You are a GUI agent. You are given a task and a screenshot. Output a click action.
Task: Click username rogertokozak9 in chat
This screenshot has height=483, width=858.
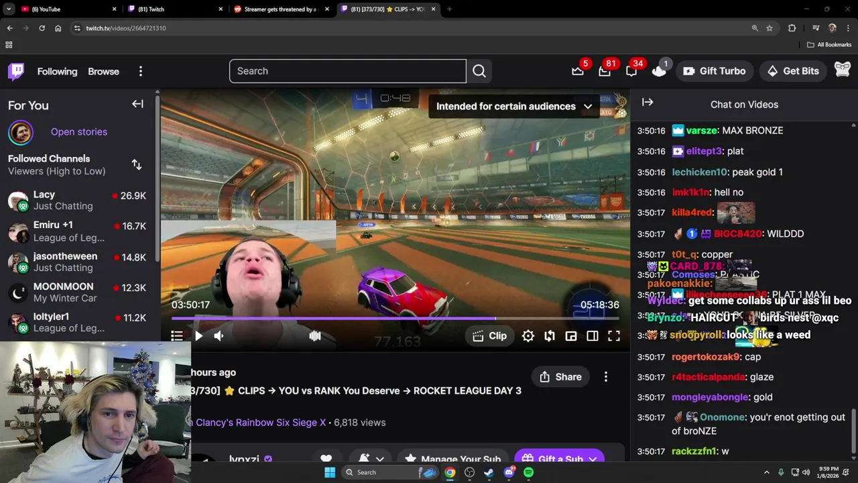(x=706, y=357)
